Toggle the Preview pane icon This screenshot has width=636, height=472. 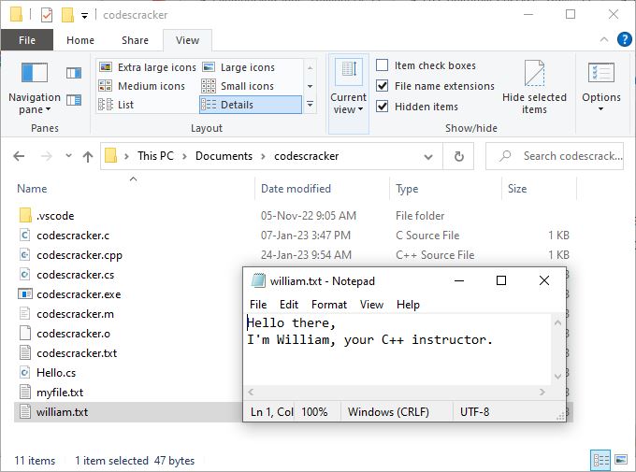click(x=74, y=73)
